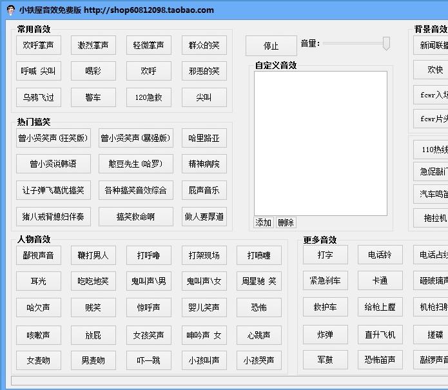448x390 pixels.
Task: Play the 婴儿笑声 effect
Action: (x=204, y=307)
